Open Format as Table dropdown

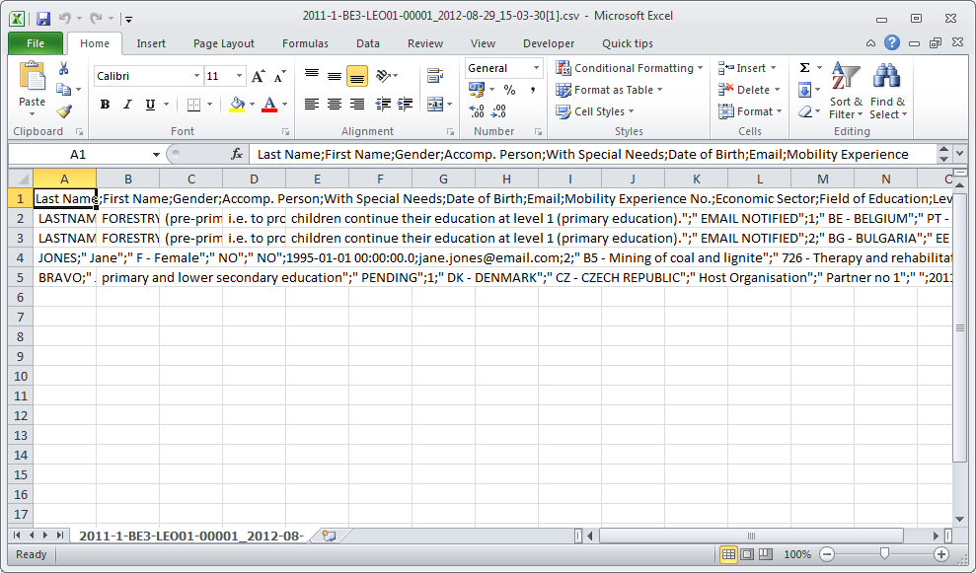pyautogui.click(x=609, y=90)
